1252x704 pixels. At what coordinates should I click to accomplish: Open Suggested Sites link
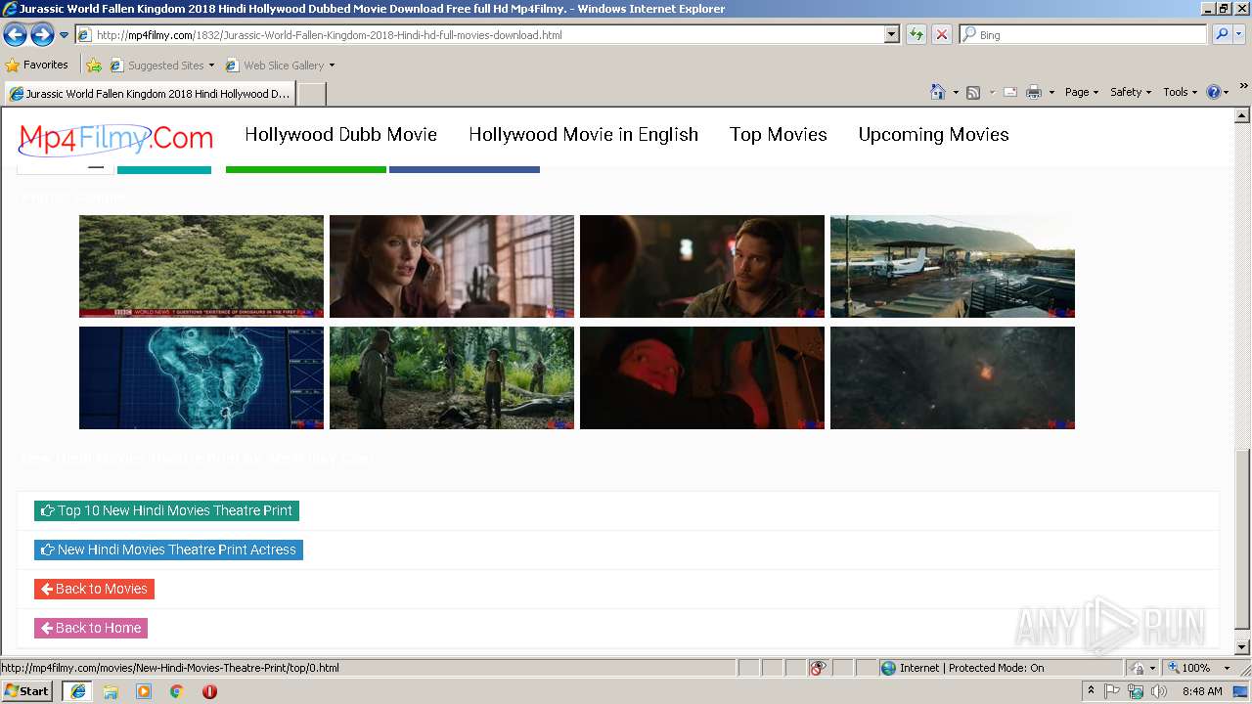161,66
